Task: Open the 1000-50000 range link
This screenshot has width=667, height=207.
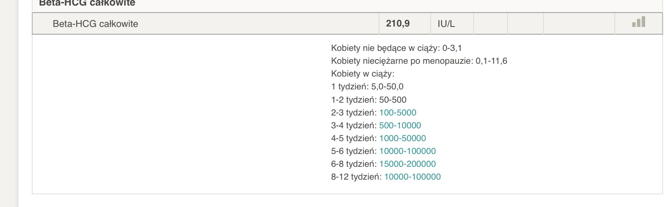Action: [x=402, y=138]
